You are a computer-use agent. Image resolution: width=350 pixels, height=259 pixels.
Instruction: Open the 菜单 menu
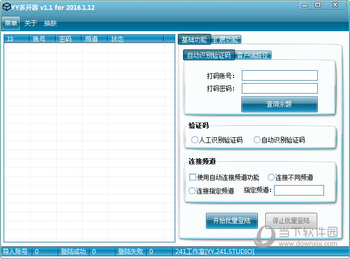[x=11, y=23]
